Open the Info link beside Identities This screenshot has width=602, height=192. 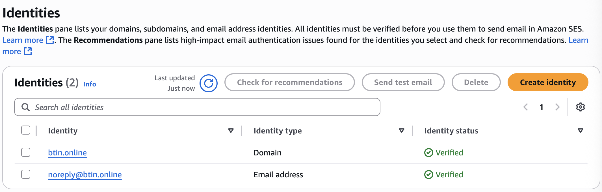90,84
